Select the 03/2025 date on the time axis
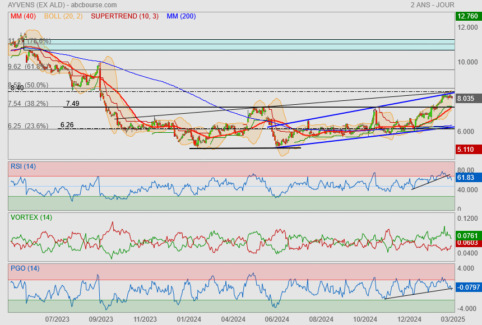The width and height of the screenshot is (482, 325). click(451, 319)
